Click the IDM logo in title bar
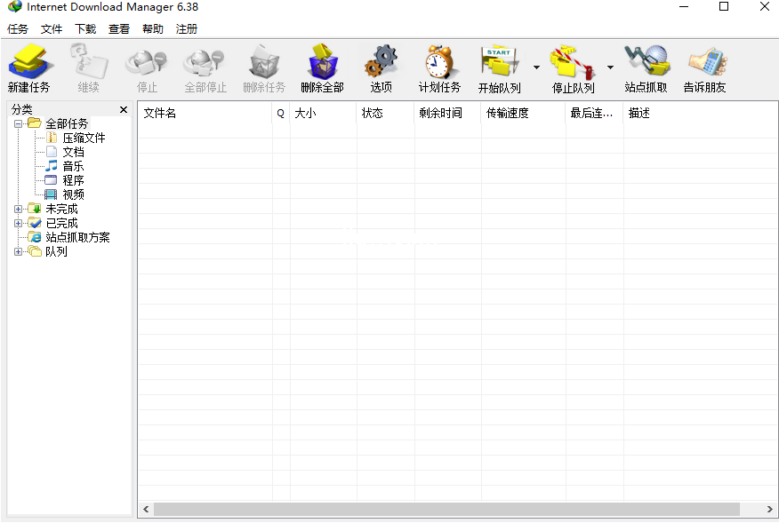 point(15,6)
